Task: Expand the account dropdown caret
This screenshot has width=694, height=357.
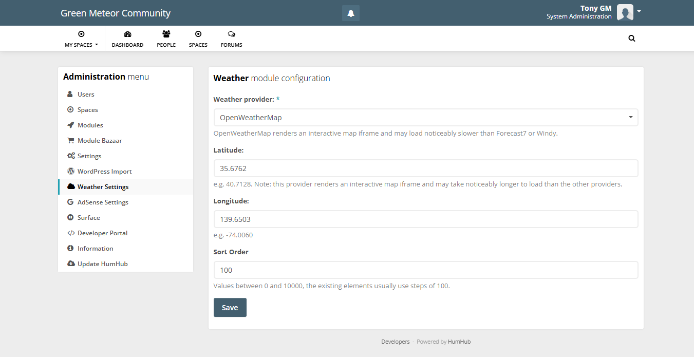Action: (639, 11)
